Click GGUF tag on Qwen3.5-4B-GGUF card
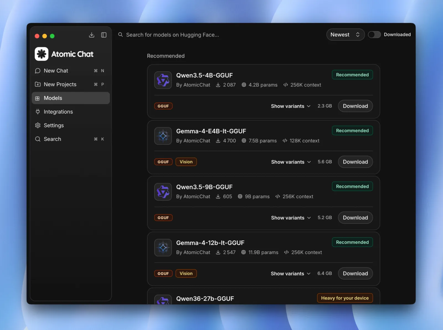 click(x=163, y=106)
